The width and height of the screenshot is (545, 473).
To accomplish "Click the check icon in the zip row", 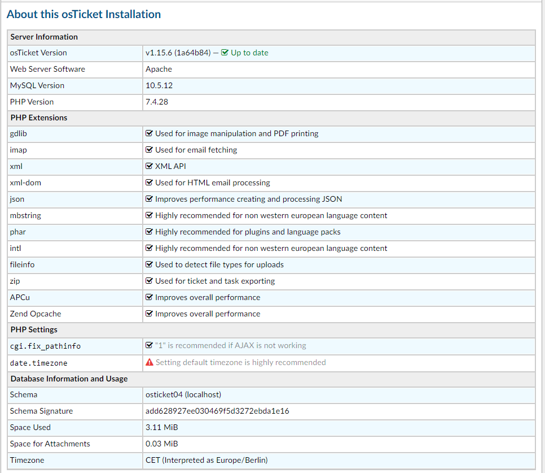I will pos(150,281).
